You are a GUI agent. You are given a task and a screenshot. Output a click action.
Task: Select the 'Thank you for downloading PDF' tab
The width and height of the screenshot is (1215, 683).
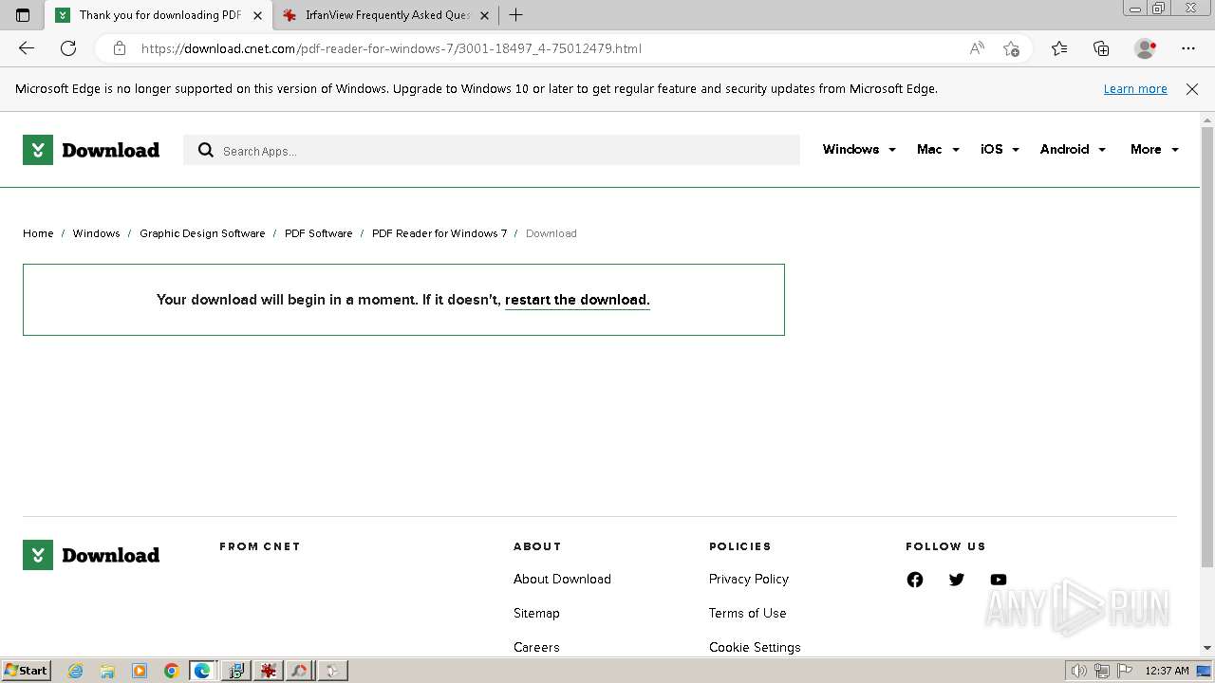point(158,15)
